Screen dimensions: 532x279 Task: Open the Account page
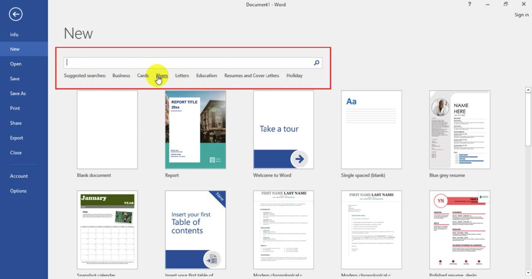[x=24, y=176]
